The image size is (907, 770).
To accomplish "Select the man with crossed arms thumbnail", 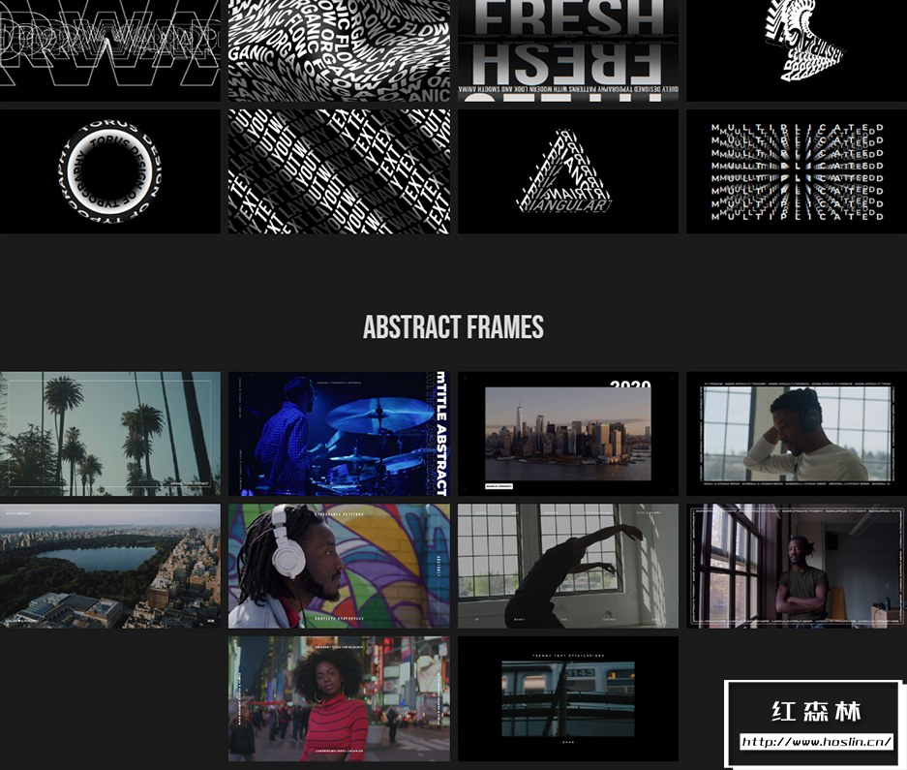I will tap(797, 567).
